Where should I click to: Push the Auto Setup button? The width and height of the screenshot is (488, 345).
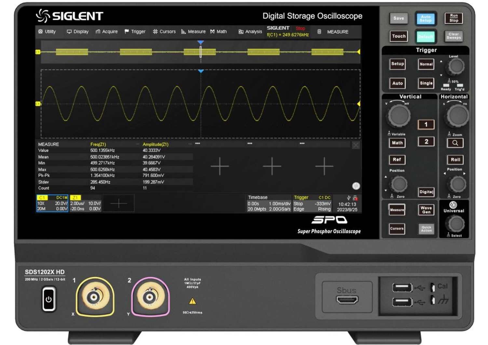(x=426, y=19)
